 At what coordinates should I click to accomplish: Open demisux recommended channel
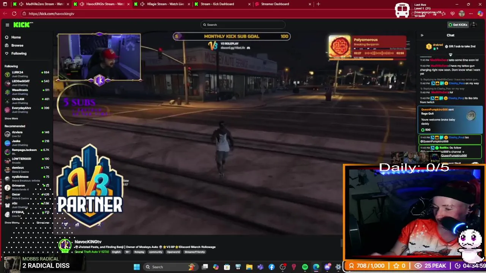tap(27, 169)
